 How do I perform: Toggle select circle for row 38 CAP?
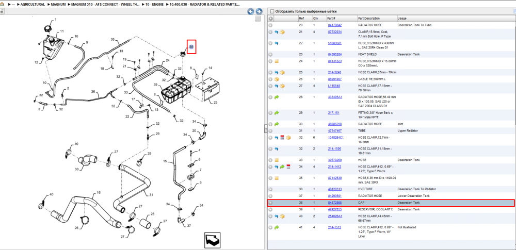click(270, 203)
